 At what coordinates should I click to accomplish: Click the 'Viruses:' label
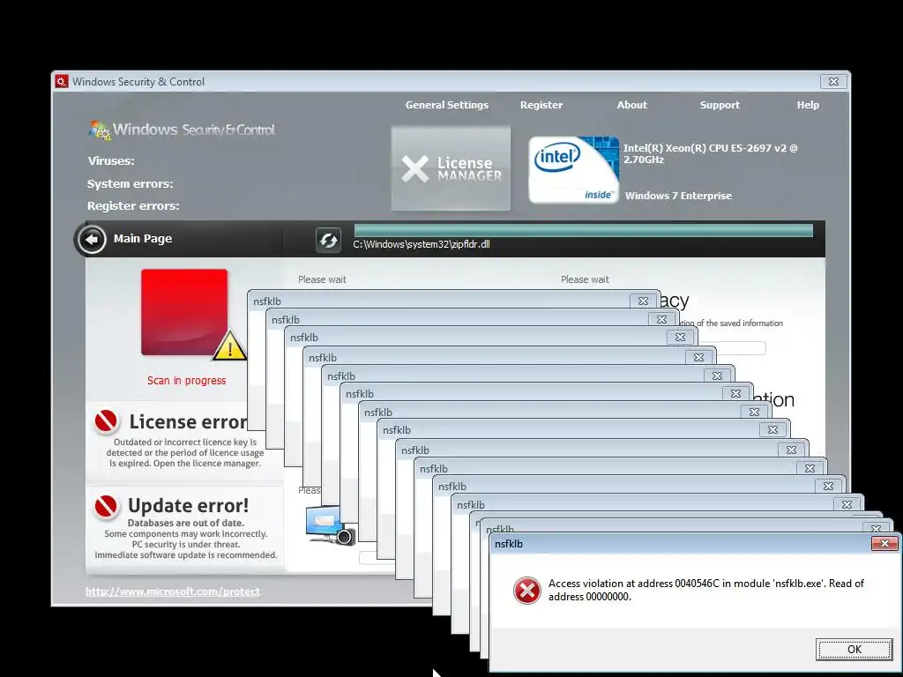[x=111, y=161]
